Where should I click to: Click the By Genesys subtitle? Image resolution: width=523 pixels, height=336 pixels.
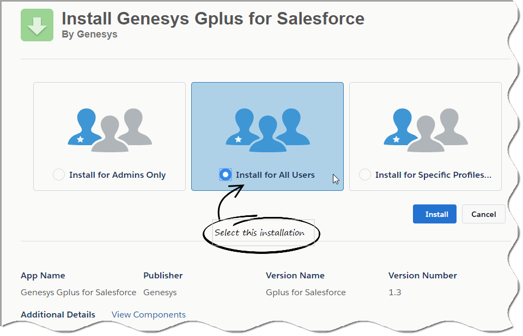89,34
